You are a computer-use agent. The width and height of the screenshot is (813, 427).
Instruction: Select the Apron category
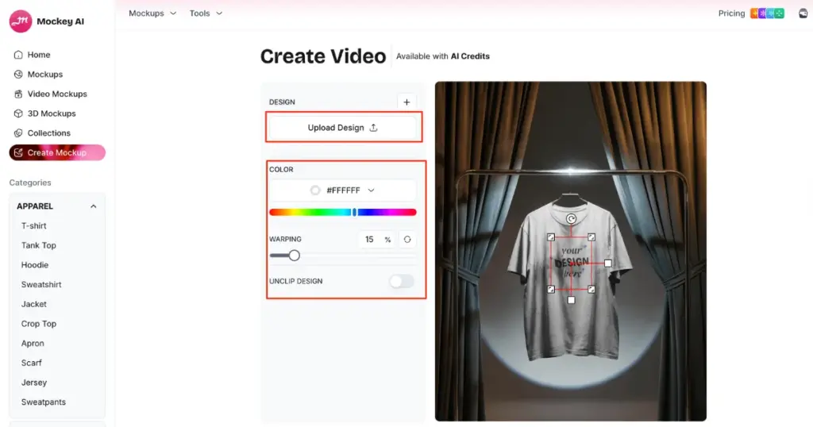pyautogui.click(x=33, y=344)
